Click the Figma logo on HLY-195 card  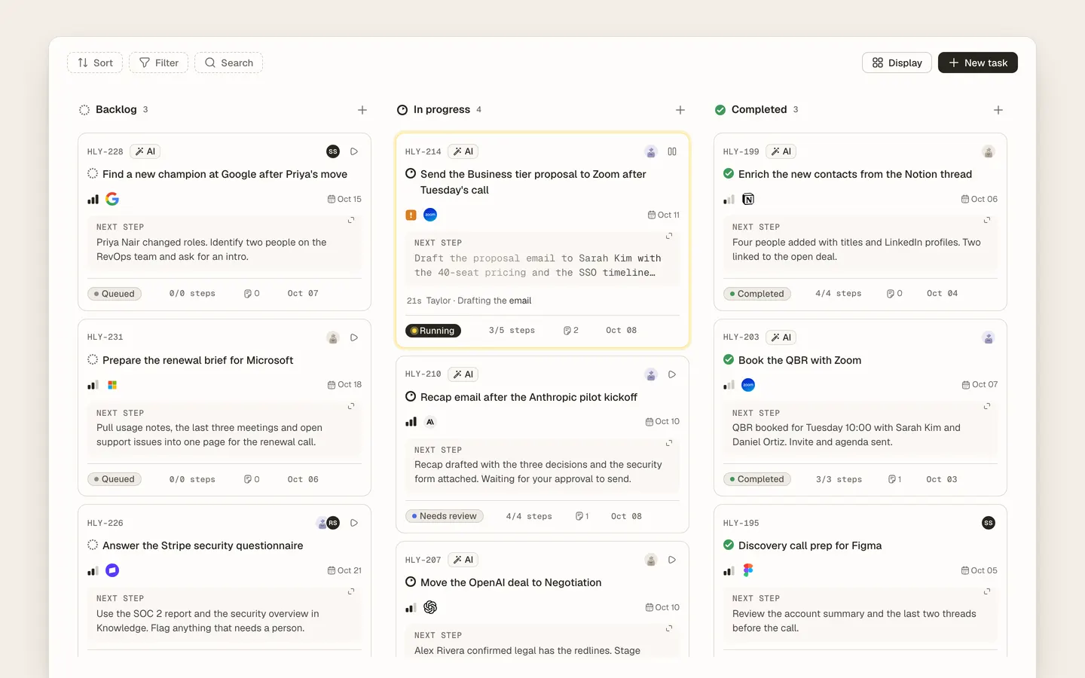(x=748, y=570)
